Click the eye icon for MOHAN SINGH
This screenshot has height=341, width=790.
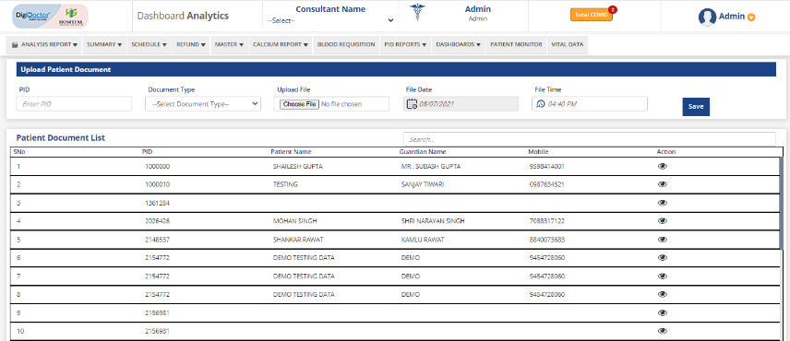(x=663, y=221)
